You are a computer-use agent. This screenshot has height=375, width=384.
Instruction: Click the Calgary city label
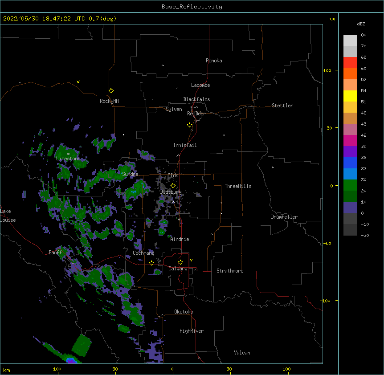point(178,269)
